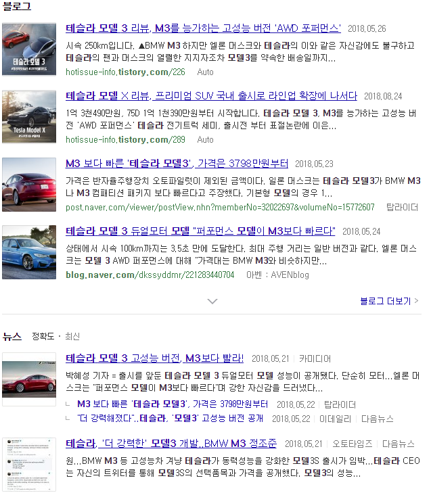Sort news by 정확도
The width and height of the screenshot is (431, 493).
tap(43, 336)
